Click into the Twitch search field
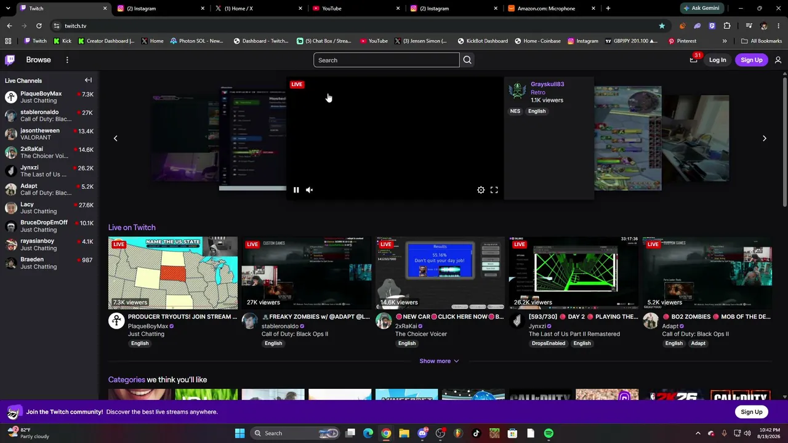The height and width of the screenshot is (443, 788). [x=387, y=60]
